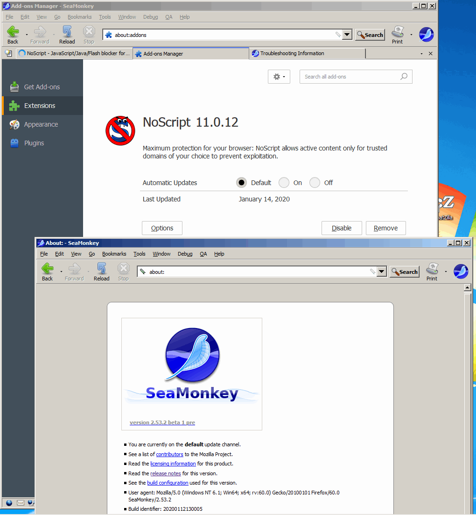476x515 pixels.
Task: Select Plugins category in sidebar
Action: 42,143
